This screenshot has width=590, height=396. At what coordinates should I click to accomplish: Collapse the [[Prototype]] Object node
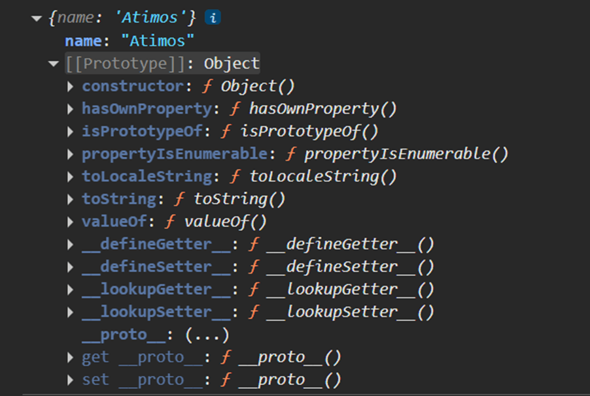pyautogui.click(x=53, y=64)
